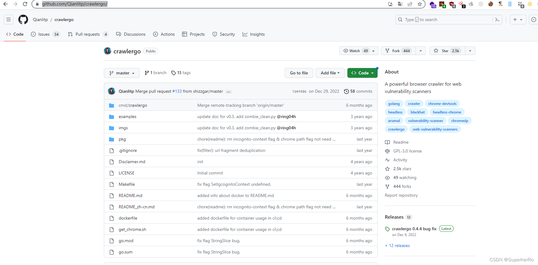Star the crawlergo repository
This screenshot has width=538, height=265.
(x=448, y=51)
